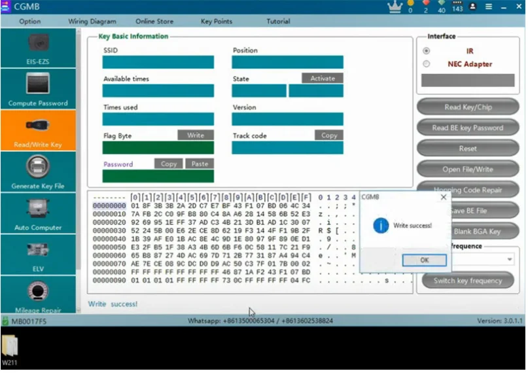Click the Whatsapp contact numbers text
The height and width of the screenshot is (373, 528).
tap(260, 321)
